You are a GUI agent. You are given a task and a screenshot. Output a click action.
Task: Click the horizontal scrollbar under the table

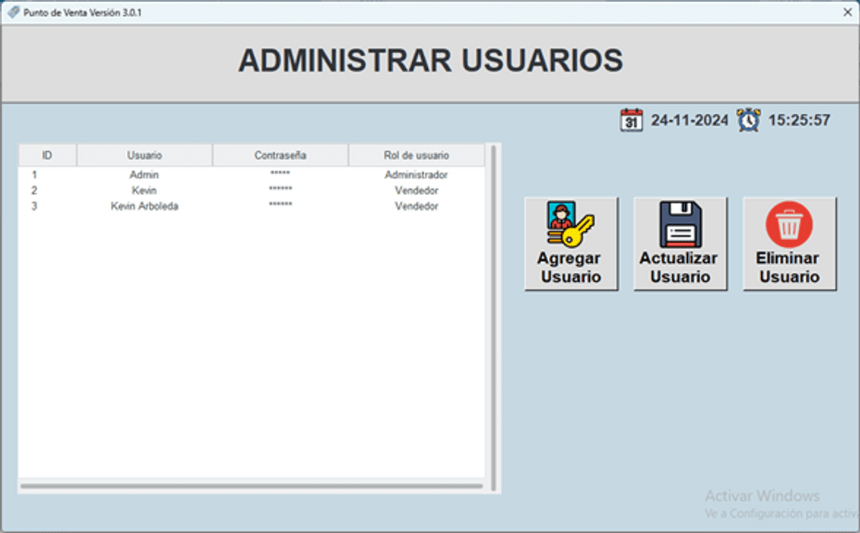tap(251, 486)
